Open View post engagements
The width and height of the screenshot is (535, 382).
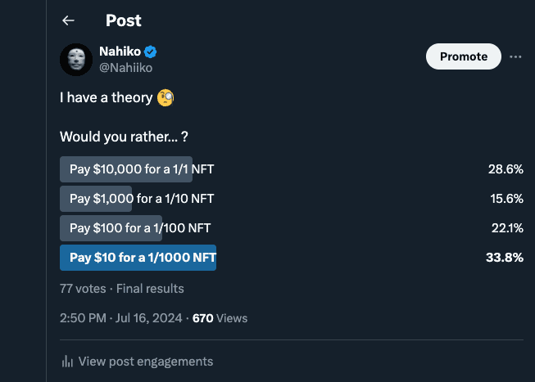click(x=137, y=362)
